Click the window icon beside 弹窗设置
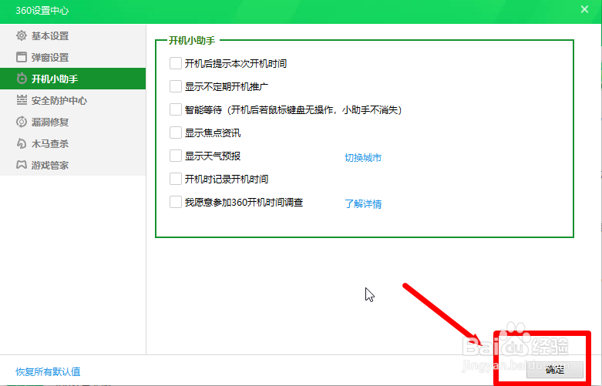Image resolution: width=602 pixels, height=386 pixels. pos(22,57)
